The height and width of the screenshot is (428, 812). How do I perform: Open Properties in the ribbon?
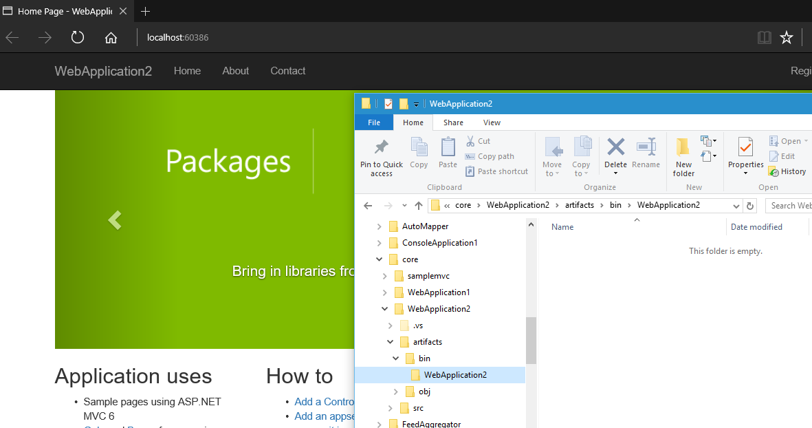745,147
